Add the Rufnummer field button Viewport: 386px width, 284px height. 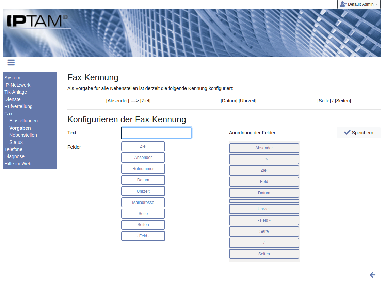point(143,169)
